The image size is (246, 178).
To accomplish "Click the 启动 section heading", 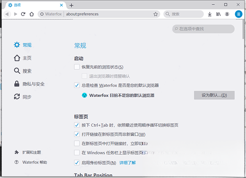I will tap(79, 59).
